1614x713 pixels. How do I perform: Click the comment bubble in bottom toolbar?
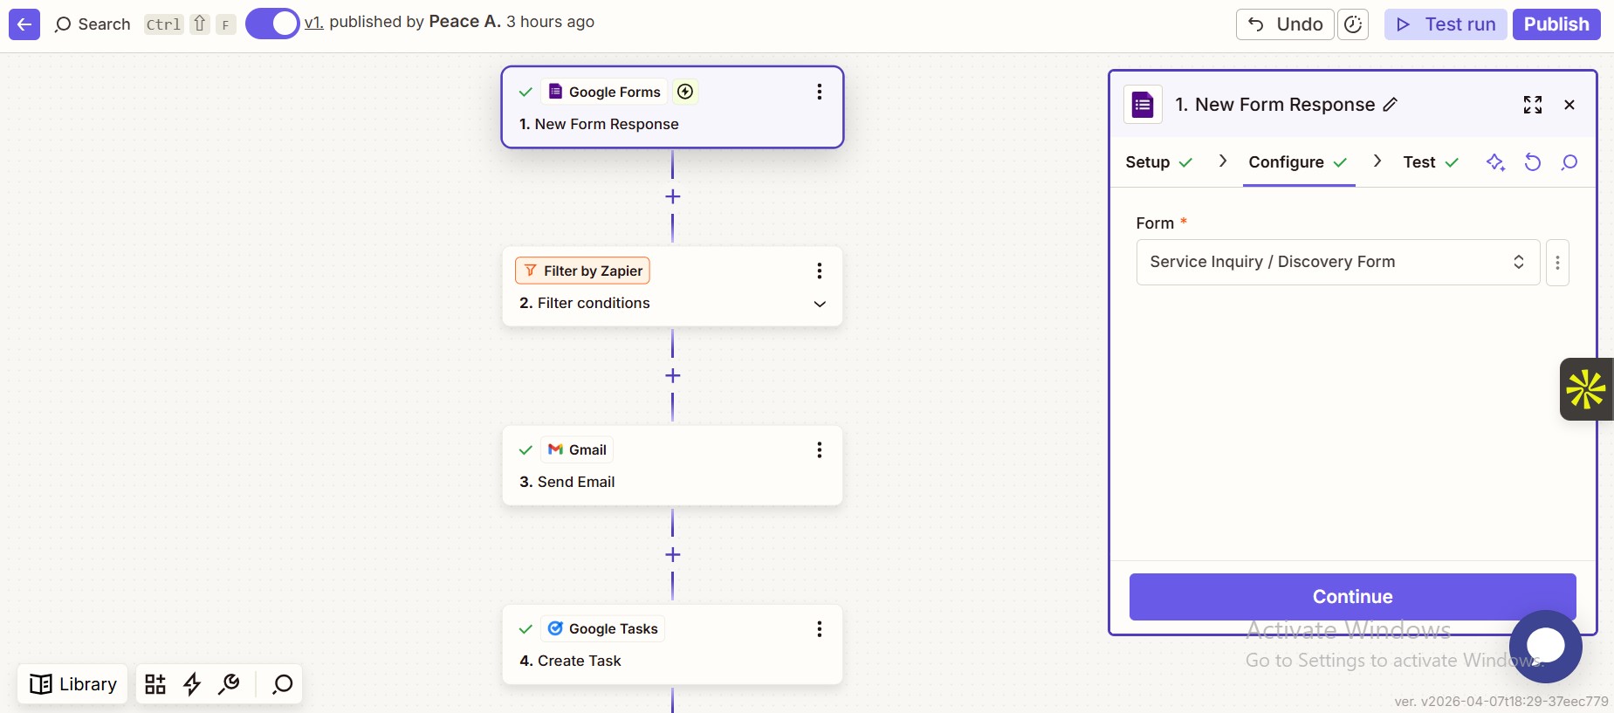pos(282,684)
